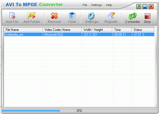Open the Add Folder tool
Screen dimensions: 159x114
point(32,18)
